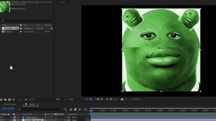Click the footage thumbnail in Project panel
216x121 pixels.
click(x=5, y=6)
